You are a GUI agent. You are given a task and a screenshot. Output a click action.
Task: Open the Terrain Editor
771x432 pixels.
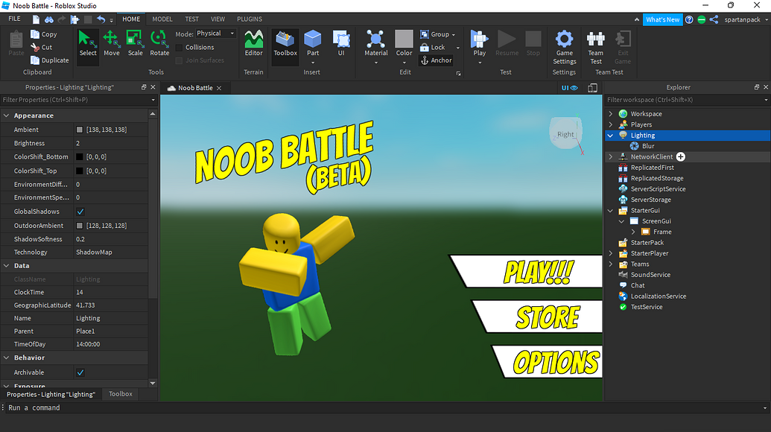pyautogui.click(x=254, y=43)
